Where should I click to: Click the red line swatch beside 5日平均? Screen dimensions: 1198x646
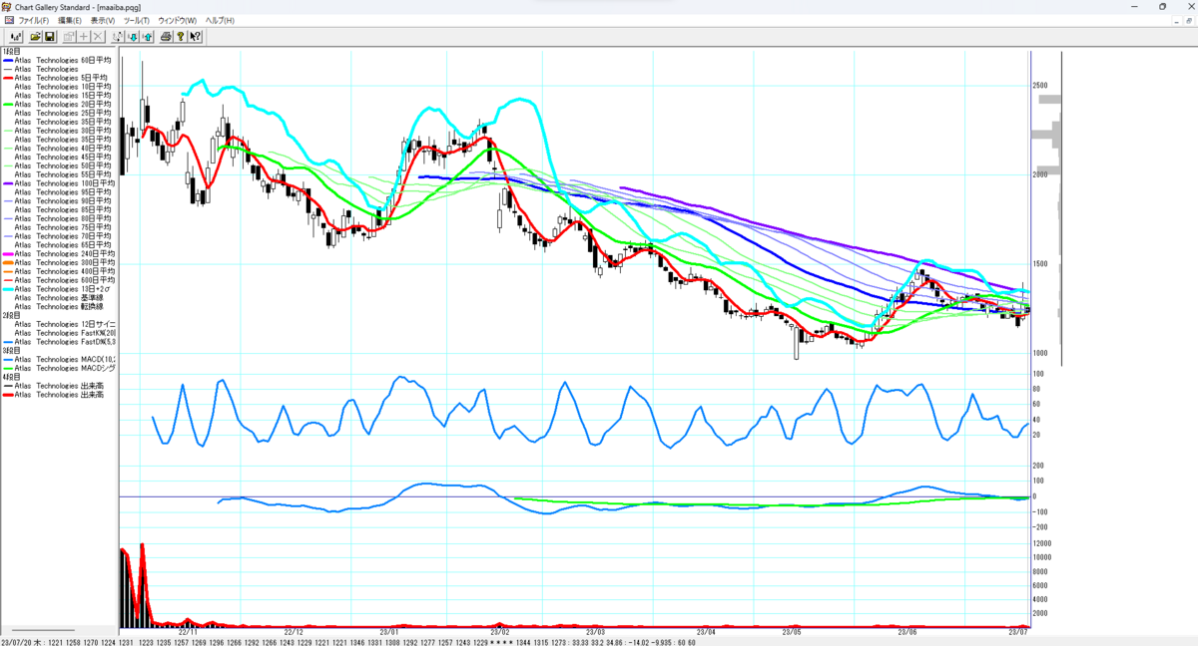pos(7,78)
